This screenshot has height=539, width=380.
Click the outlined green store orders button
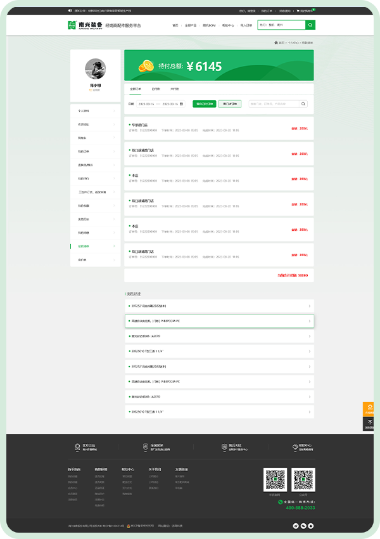229,103
